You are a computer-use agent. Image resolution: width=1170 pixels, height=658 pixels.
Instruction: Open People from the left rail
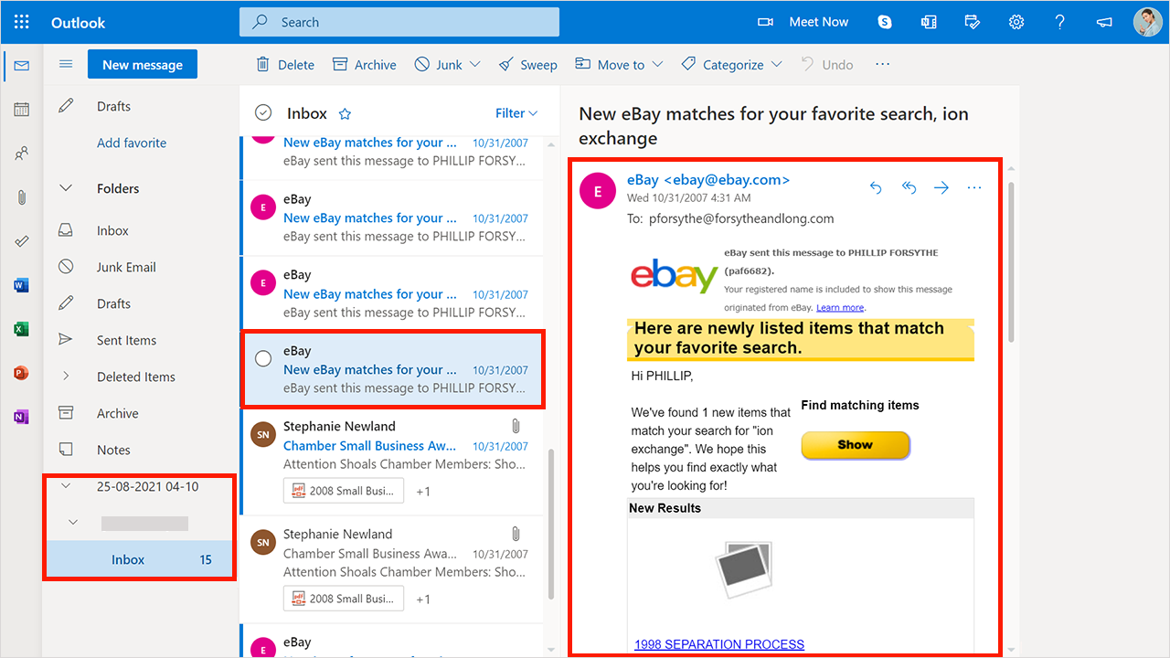22,154
